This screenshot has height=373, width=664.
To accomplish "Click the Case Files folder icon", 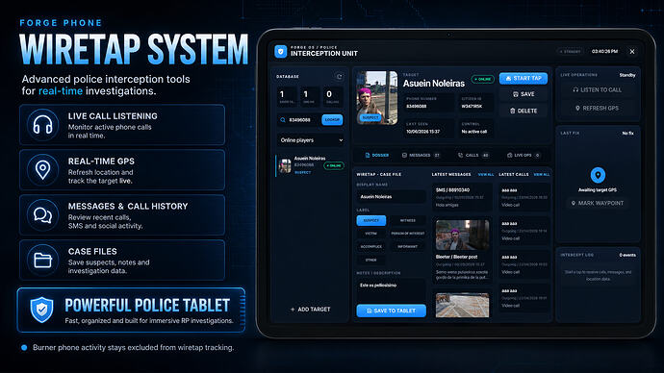I will (x=42, y=260).
